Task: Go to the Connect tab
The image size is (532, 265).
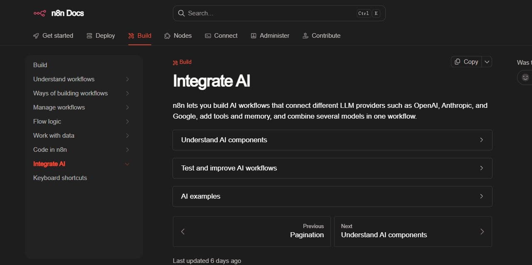Action: [221, 36]
